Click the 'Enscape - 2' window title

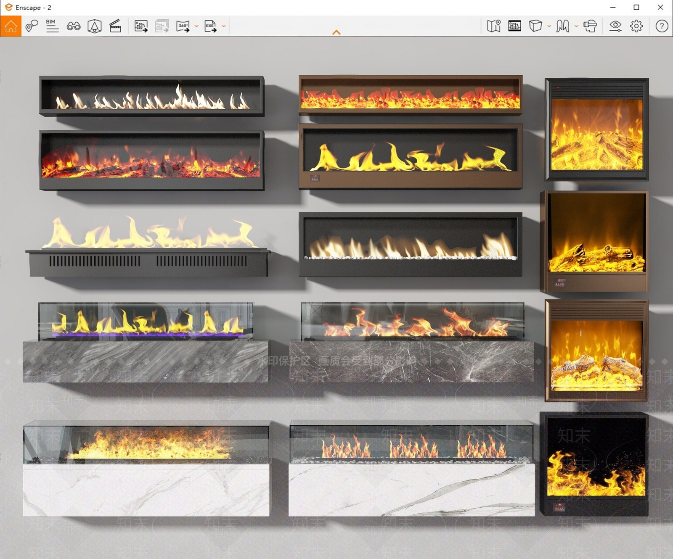pos(33,8)
